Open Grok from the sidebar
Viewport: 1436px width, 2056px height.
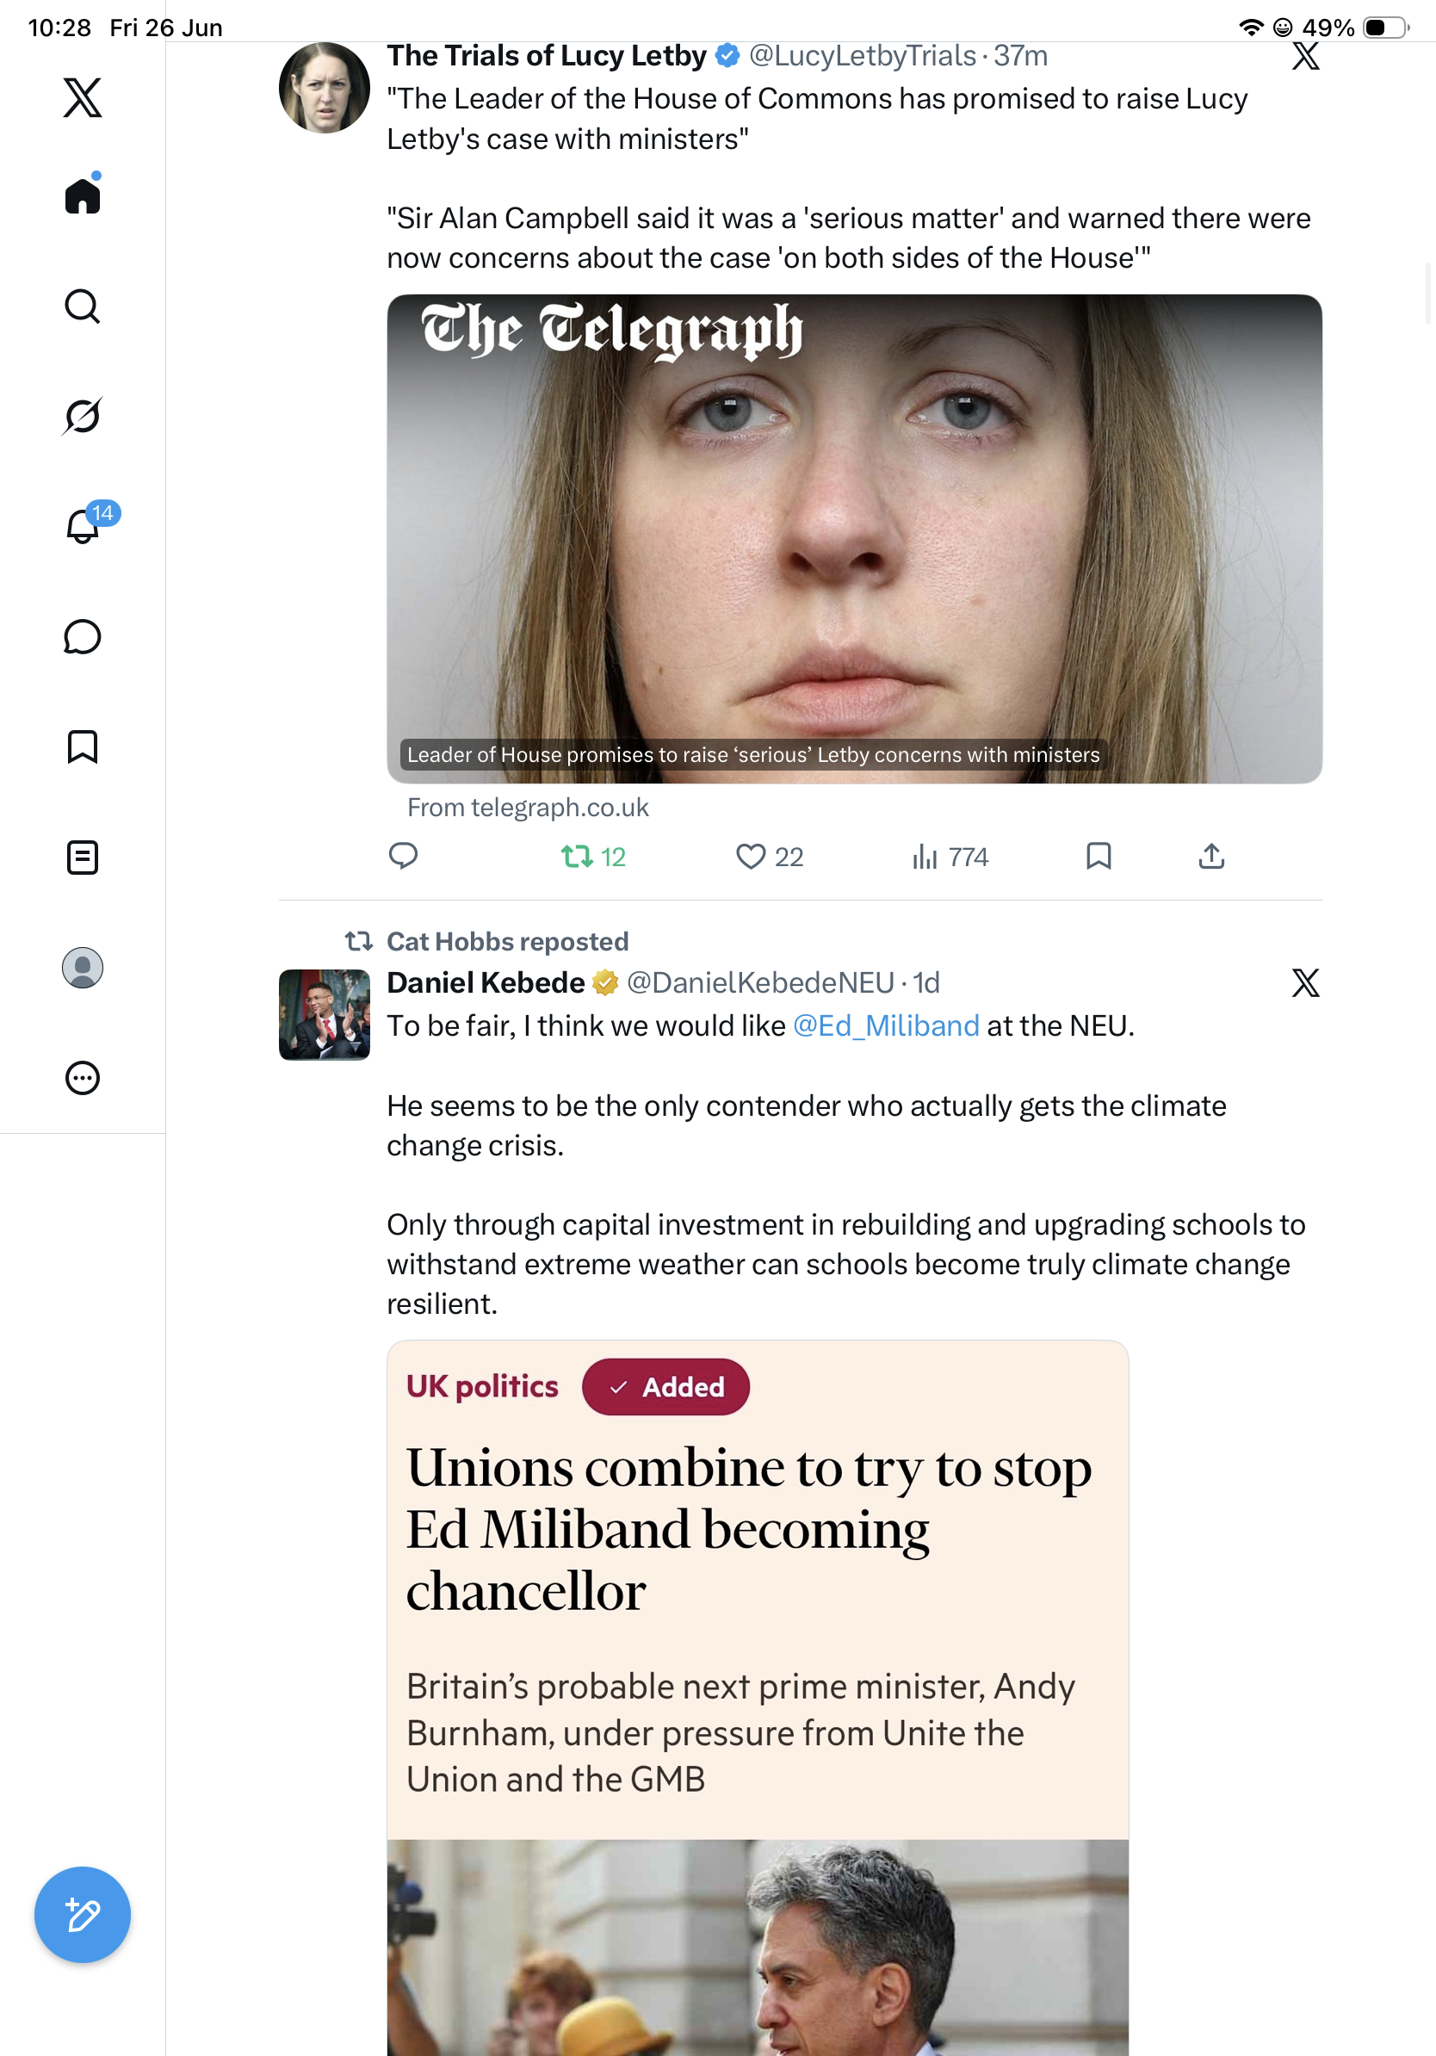pos(83,416)
